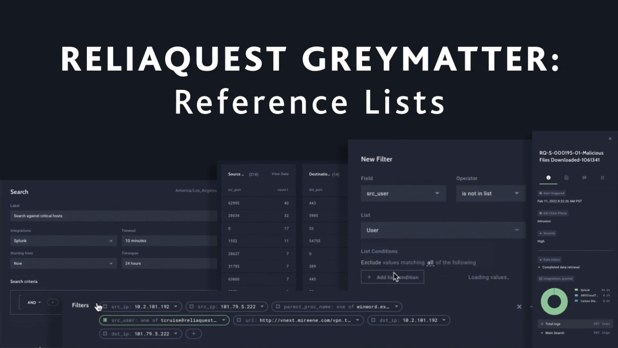
Task: Add a search criteria with plus icon
Action: coord(53,303)
